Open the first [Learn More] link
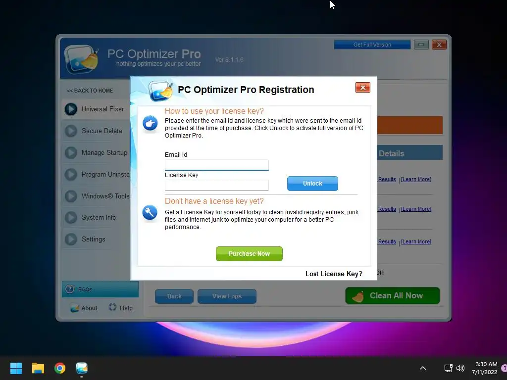Viewport: 507px width, 380px height. click(x=416, y=179)
